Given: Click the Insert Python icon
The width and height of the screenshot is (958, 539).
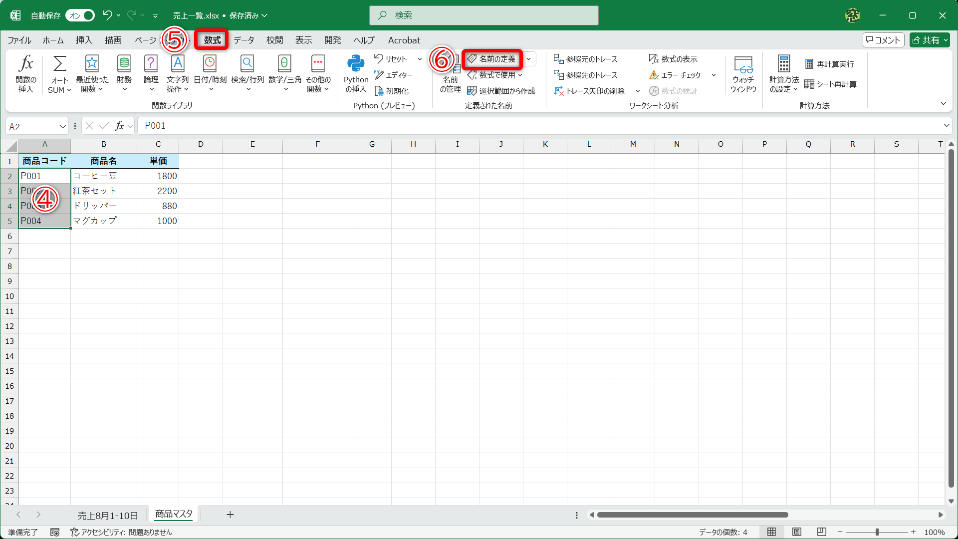Looking at the screenshot, I should point(356,64).
